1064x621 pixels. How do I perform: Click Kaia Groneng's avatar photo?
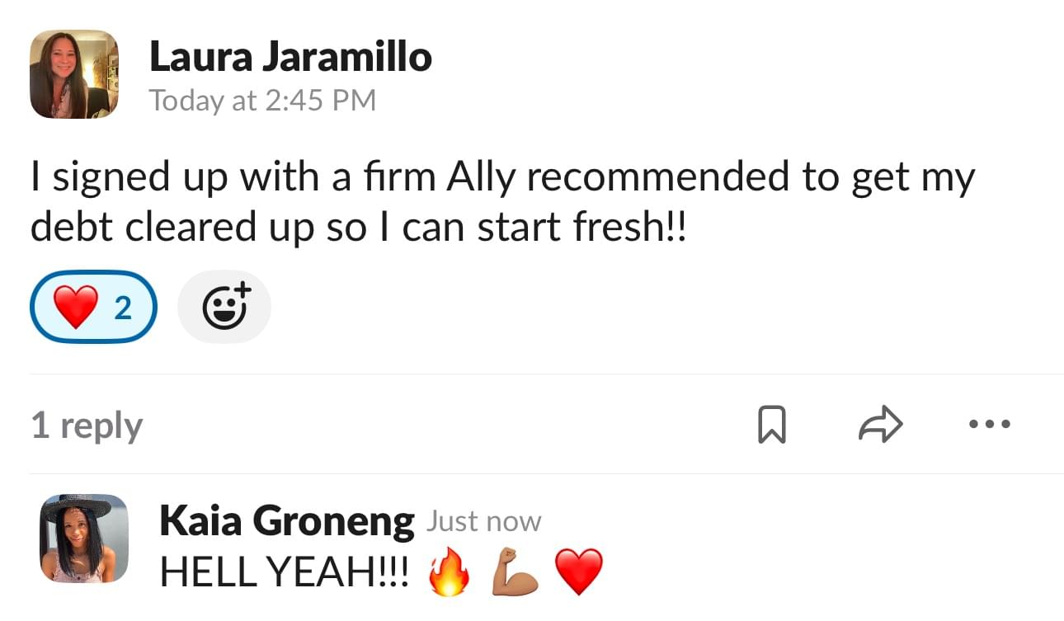84,539
